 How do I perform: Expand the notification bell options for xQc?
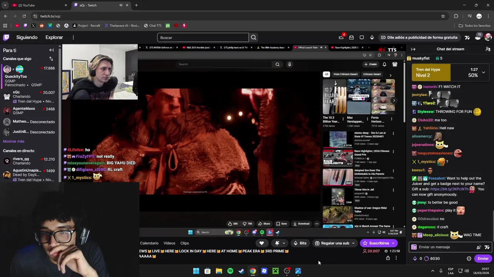(x=284, y=243)
